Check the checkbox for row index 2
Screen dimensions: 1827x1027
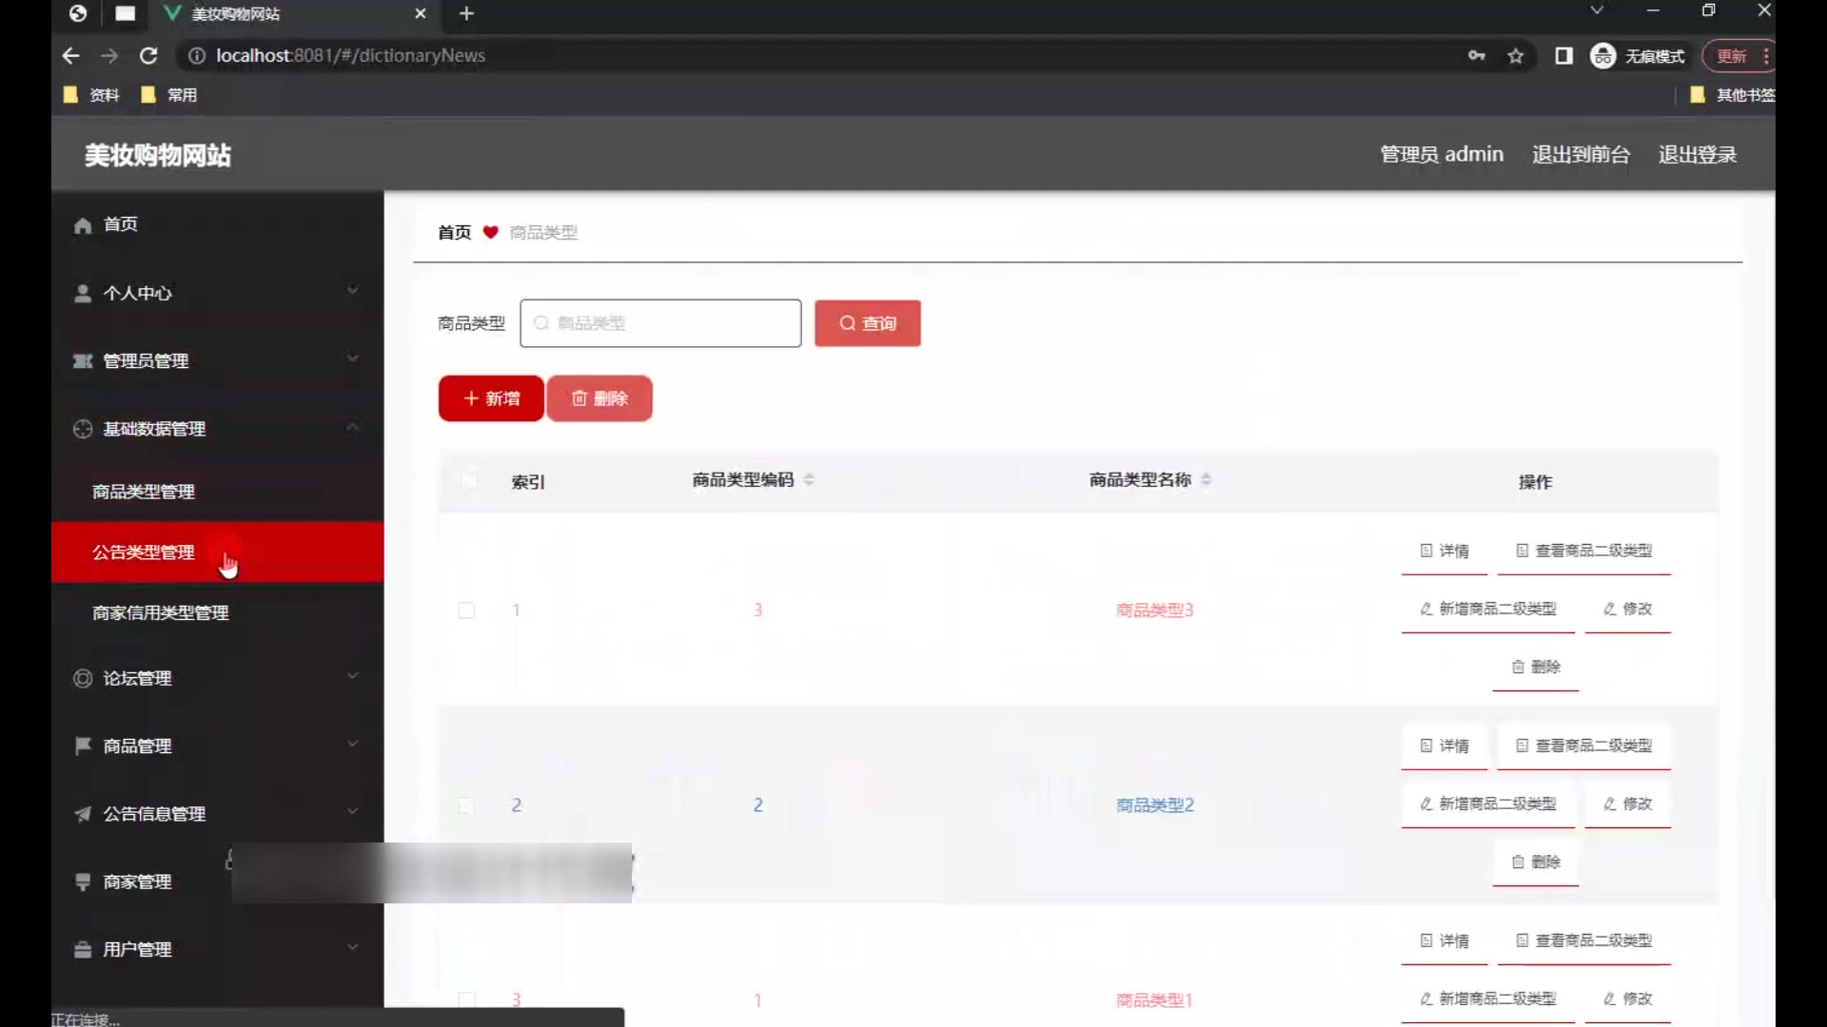(466, 805)
